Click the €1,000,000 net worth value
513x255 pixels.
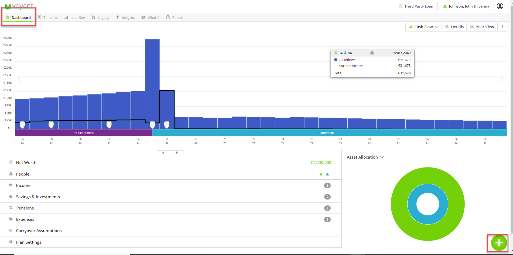click(321, 162)
